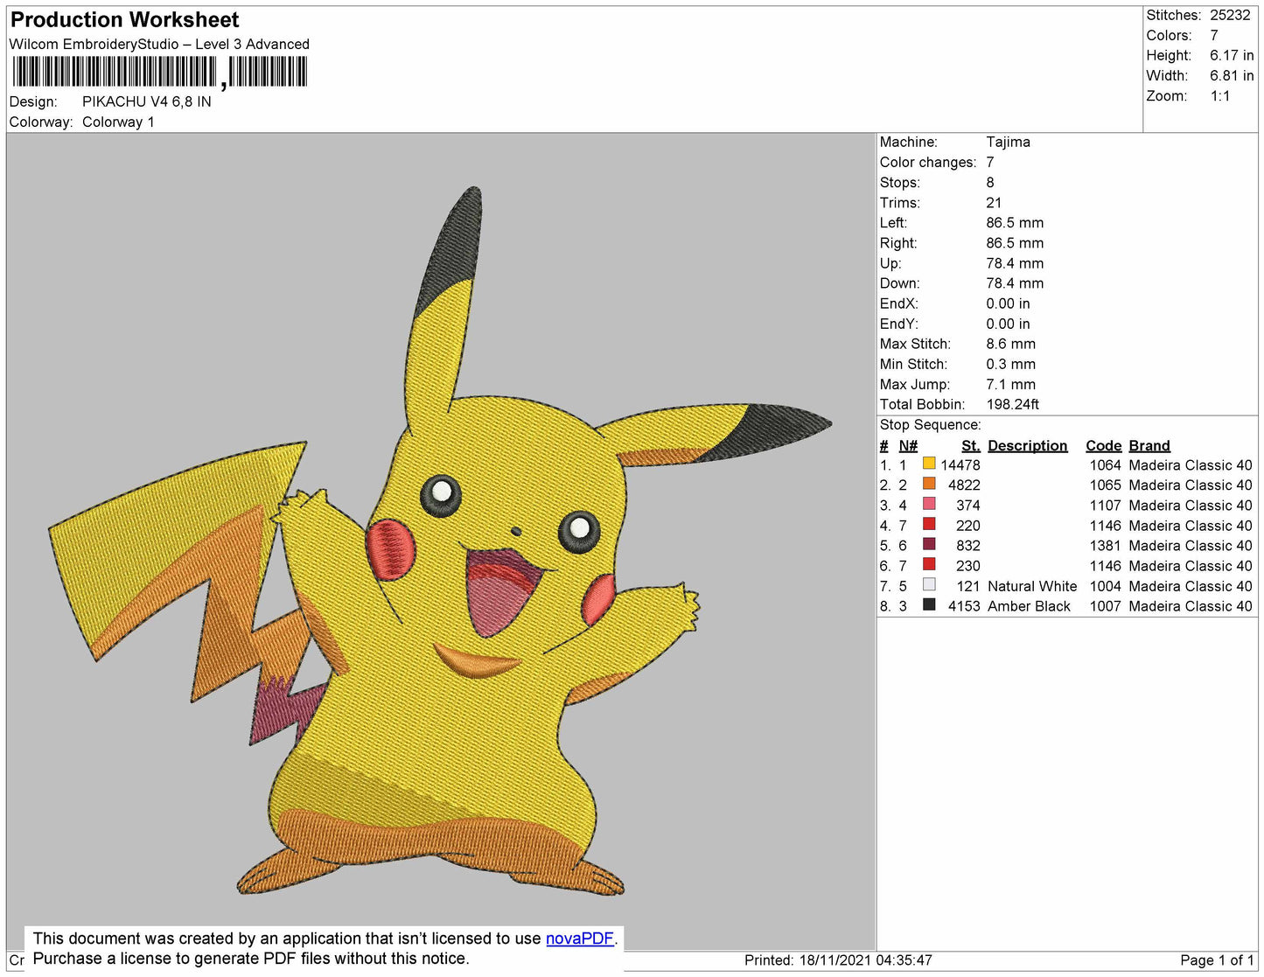Pick the pink swatch with 374 stitches
Image resolution: width=1264 pixels, height=977 pixels.
[929, 505]
